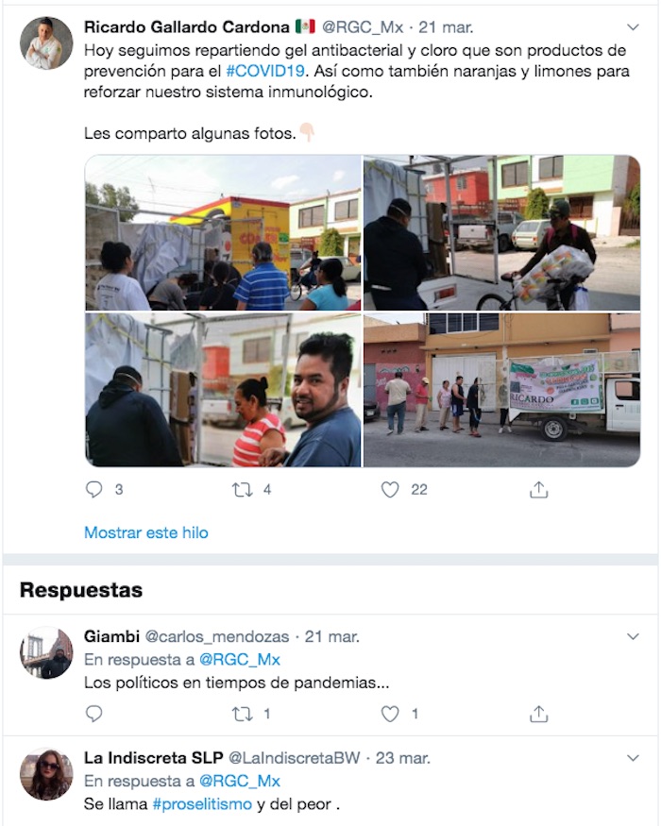View Ricardo Gallardo Cardona's profile picture
661x826 pixels.
click(x=46, y=43)
